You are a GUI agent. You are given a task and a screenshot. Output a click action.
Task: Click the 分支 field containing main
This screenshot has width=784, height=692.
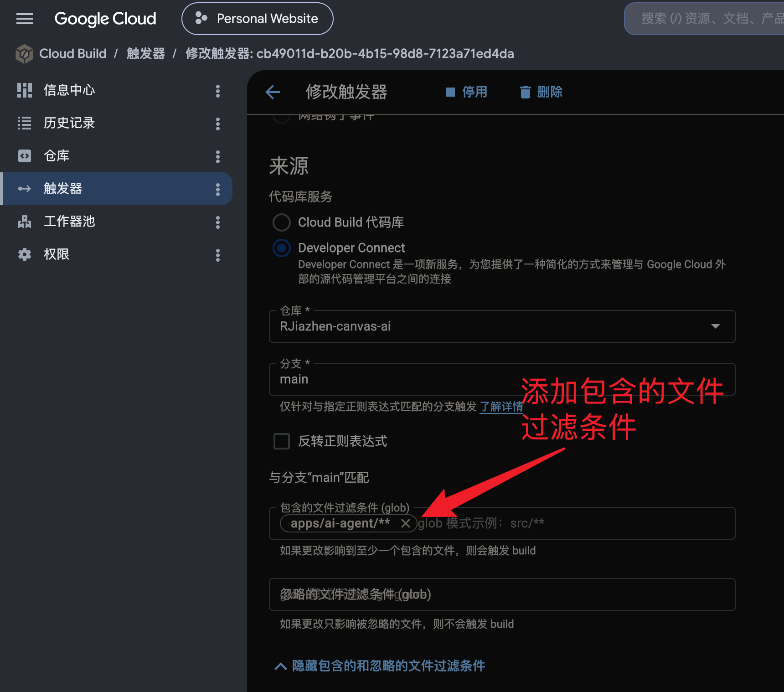pyautogui.click(x=502, y=379)
